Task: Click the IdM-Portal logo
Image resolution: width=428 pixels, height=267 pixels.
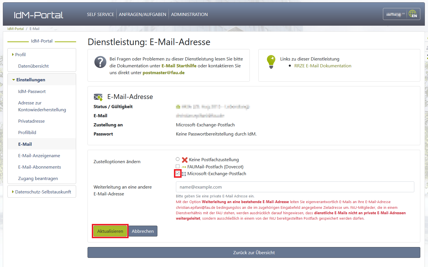Action: click(38, 15)
